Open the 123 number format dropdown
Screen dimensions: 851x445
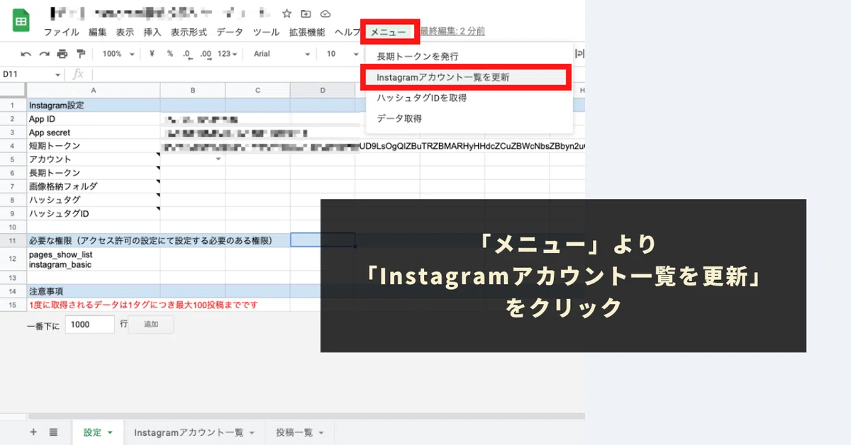pyautogui.click(x=227, y=54)
